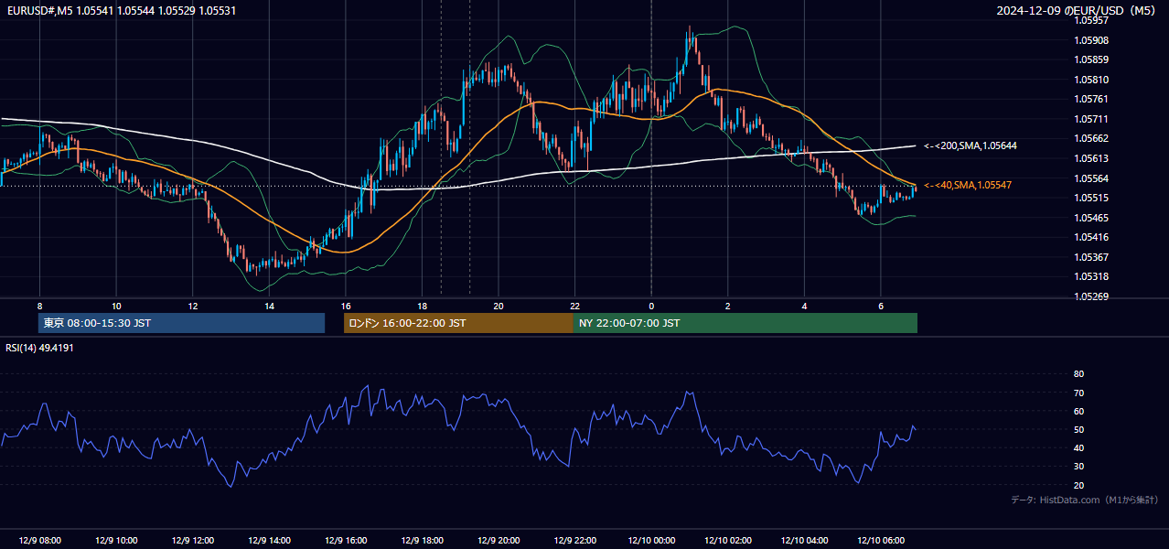Click RSI scale level 40
The image size is (1169, 549).
(1078, 447)
